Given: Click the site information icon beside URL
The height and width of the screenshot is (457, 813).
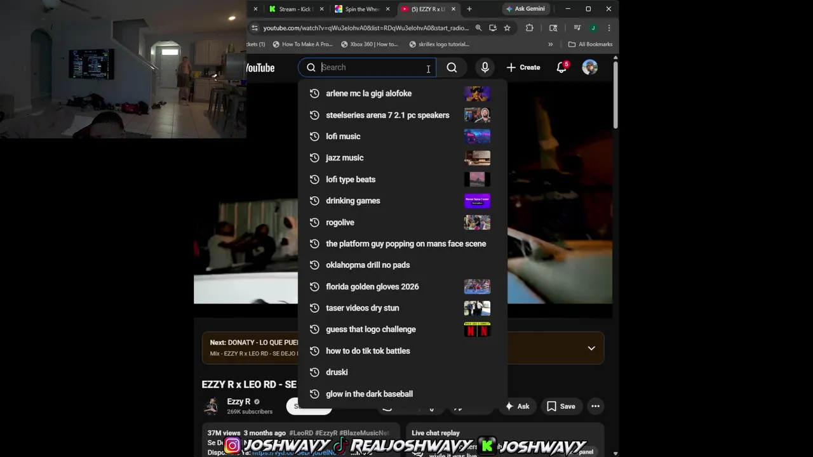Looking at the screenshot, I should pyautogui.click(x=255, y=28).
